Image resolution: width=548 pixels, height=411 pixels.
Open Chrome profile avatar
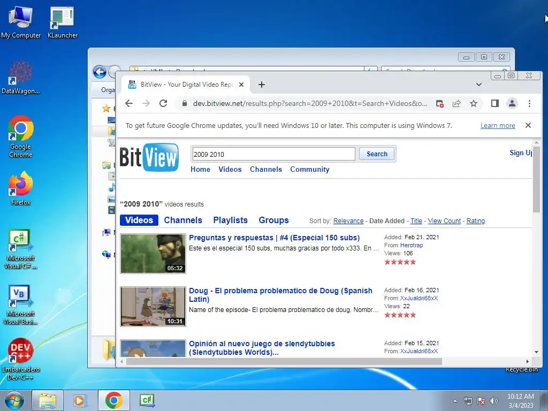click(x=512, y=103)
